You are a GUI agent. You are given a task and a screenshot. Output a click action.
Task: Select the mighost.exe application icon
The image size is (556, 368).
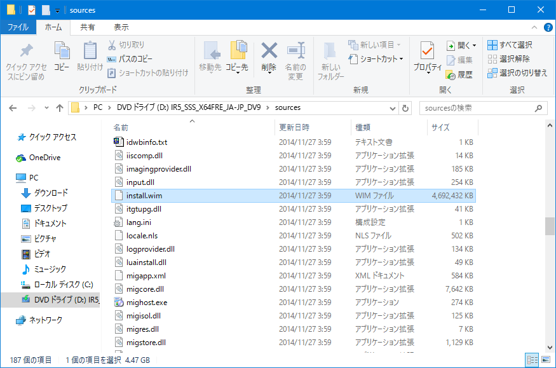(119, 303)
